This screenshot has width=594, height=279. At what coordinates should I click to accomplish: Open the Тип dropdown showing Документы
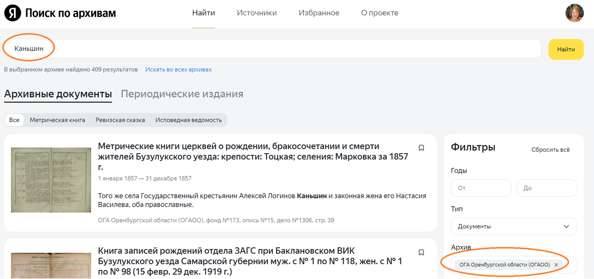(x=514, y=226)
